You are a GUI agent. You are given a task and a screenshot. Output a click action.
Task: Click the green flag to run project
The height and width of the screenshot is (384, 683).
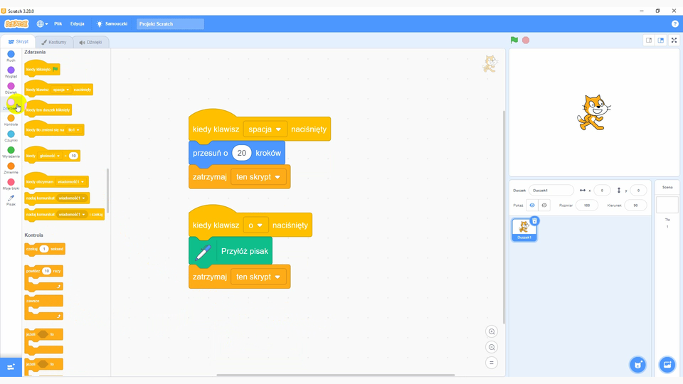tap(514, 41)
